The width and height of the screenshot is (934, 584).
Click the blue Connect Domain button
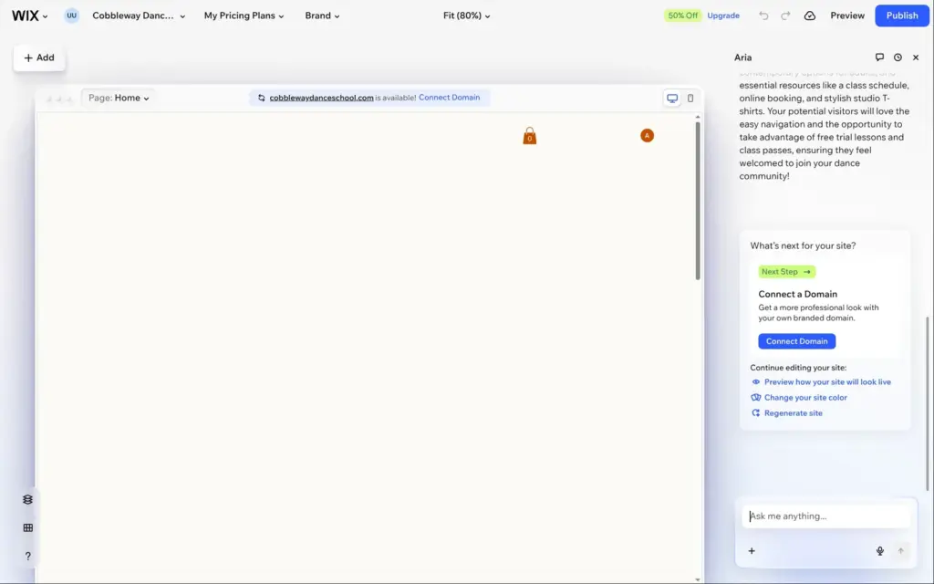pyautogui.click(x=796, y=341)
